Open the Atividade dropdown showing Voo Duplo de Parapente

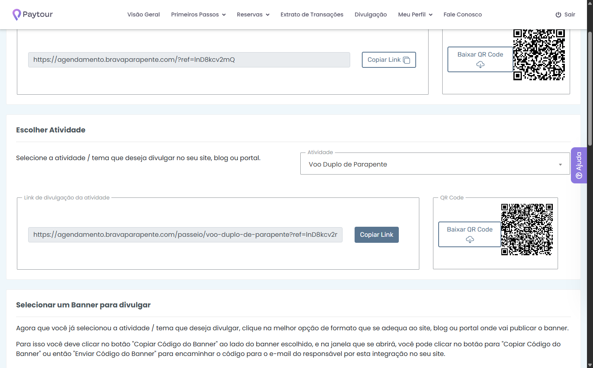tap(435, 164)
